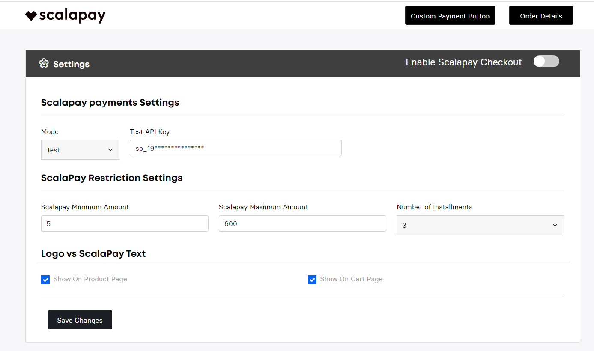Click the Settings gear icon
Viewport: 594px width, 351px height.
click(44, 63)
